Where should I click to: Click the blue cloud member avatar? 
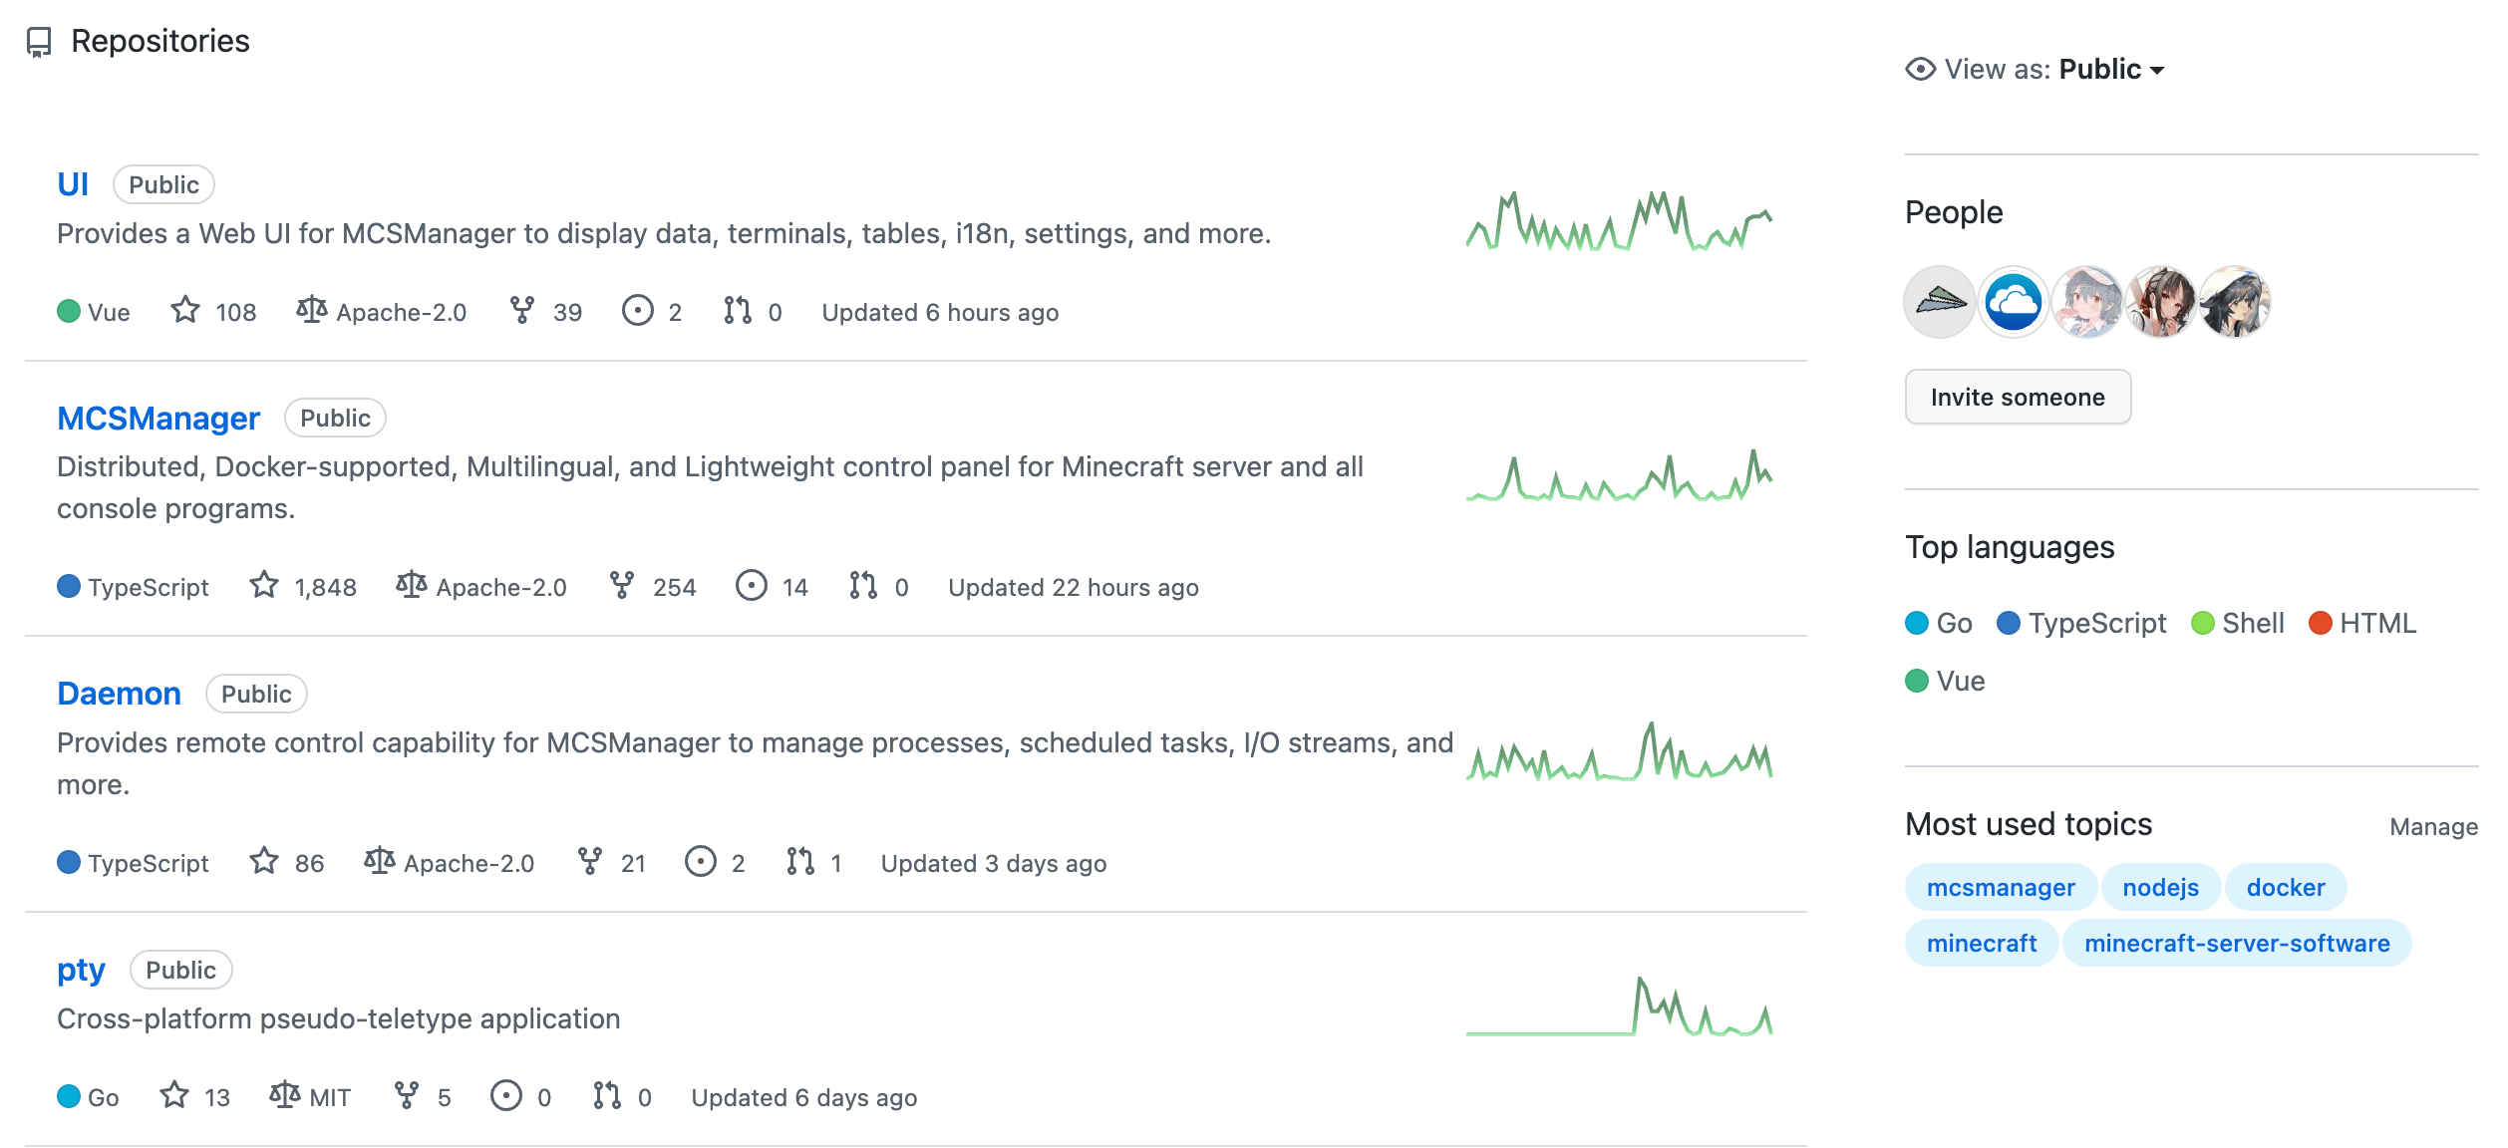[2014, 302]
